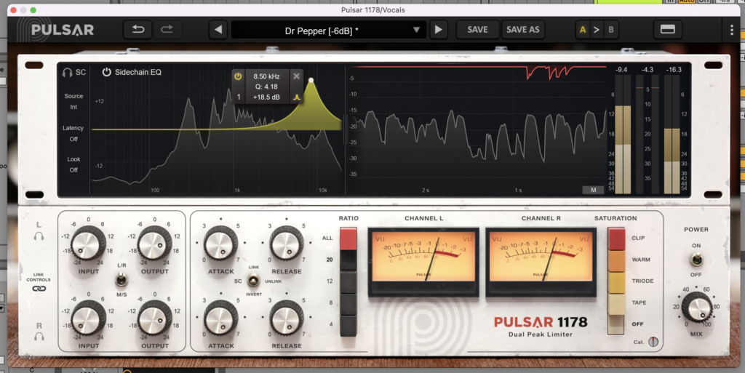This screenshot has width=745, height=373.
Task: Click the -16.3 output peak readout
Action: pyautogui.click(x=674, y=70)
